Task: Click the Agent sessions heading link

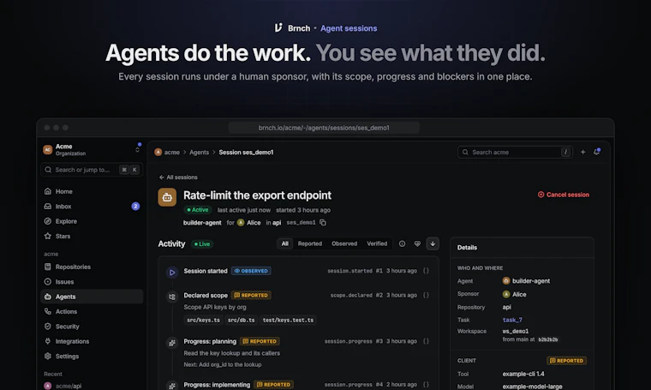Action: (349, 28)
